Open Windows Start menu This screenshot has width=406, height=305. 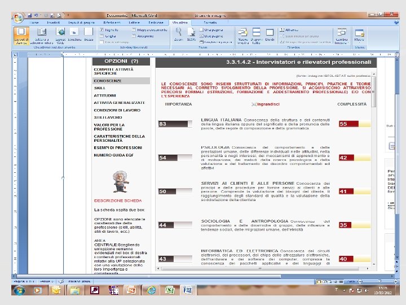tap(19, 290)
